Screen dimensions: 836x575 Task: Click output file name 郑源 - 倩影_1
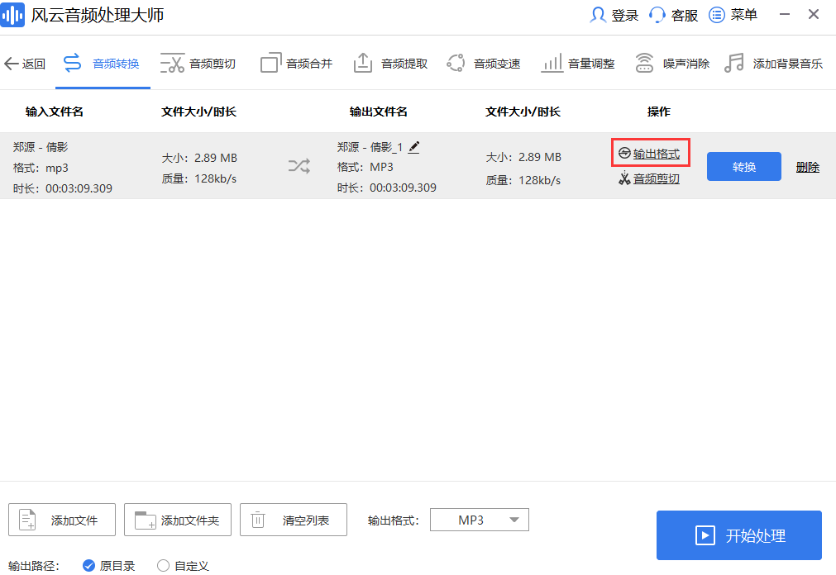370,147
